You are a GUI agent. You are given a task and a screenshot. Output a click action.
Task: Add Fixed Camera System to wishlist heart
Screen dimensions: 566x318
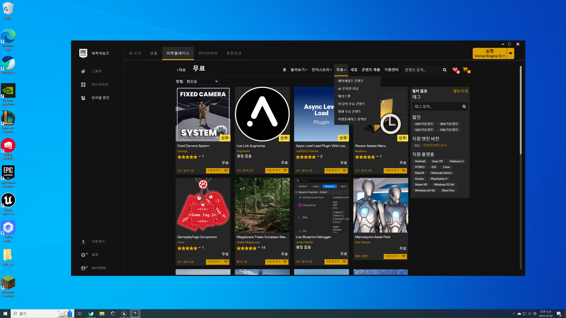[226, 170]
